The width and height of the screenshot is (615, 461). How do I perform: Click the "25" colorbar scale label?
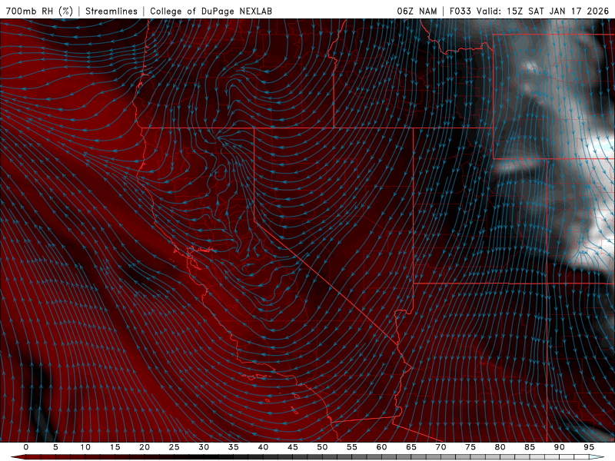tap(174, 447)
